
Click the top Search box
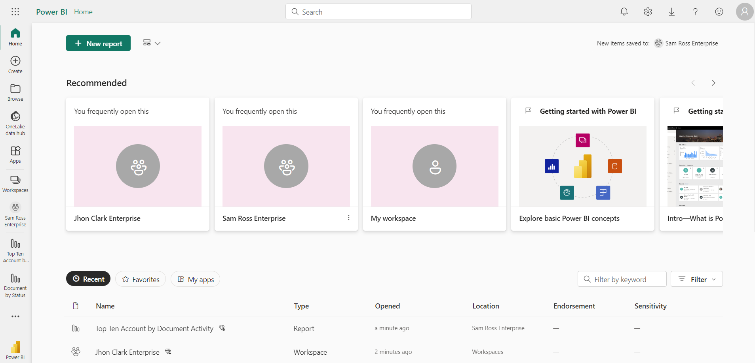tap(378, 12)
